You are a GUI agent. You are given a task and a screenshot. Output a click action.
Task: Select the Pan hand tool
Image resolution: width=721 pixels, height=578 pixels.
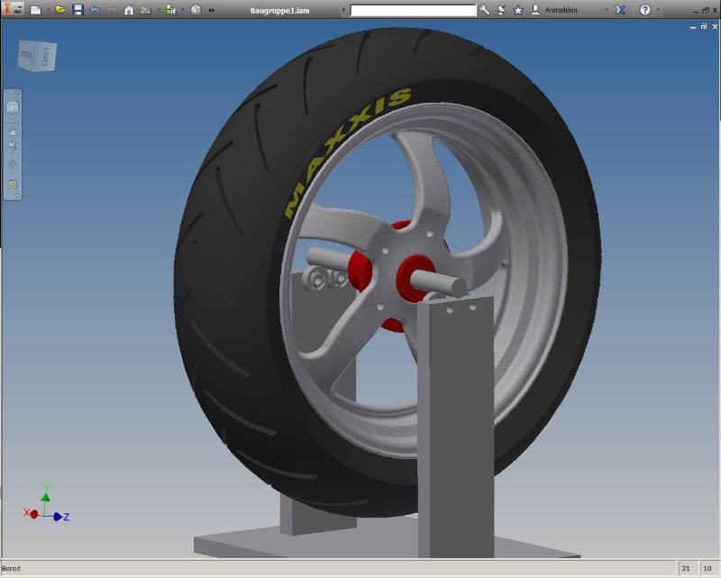(13, 132)
